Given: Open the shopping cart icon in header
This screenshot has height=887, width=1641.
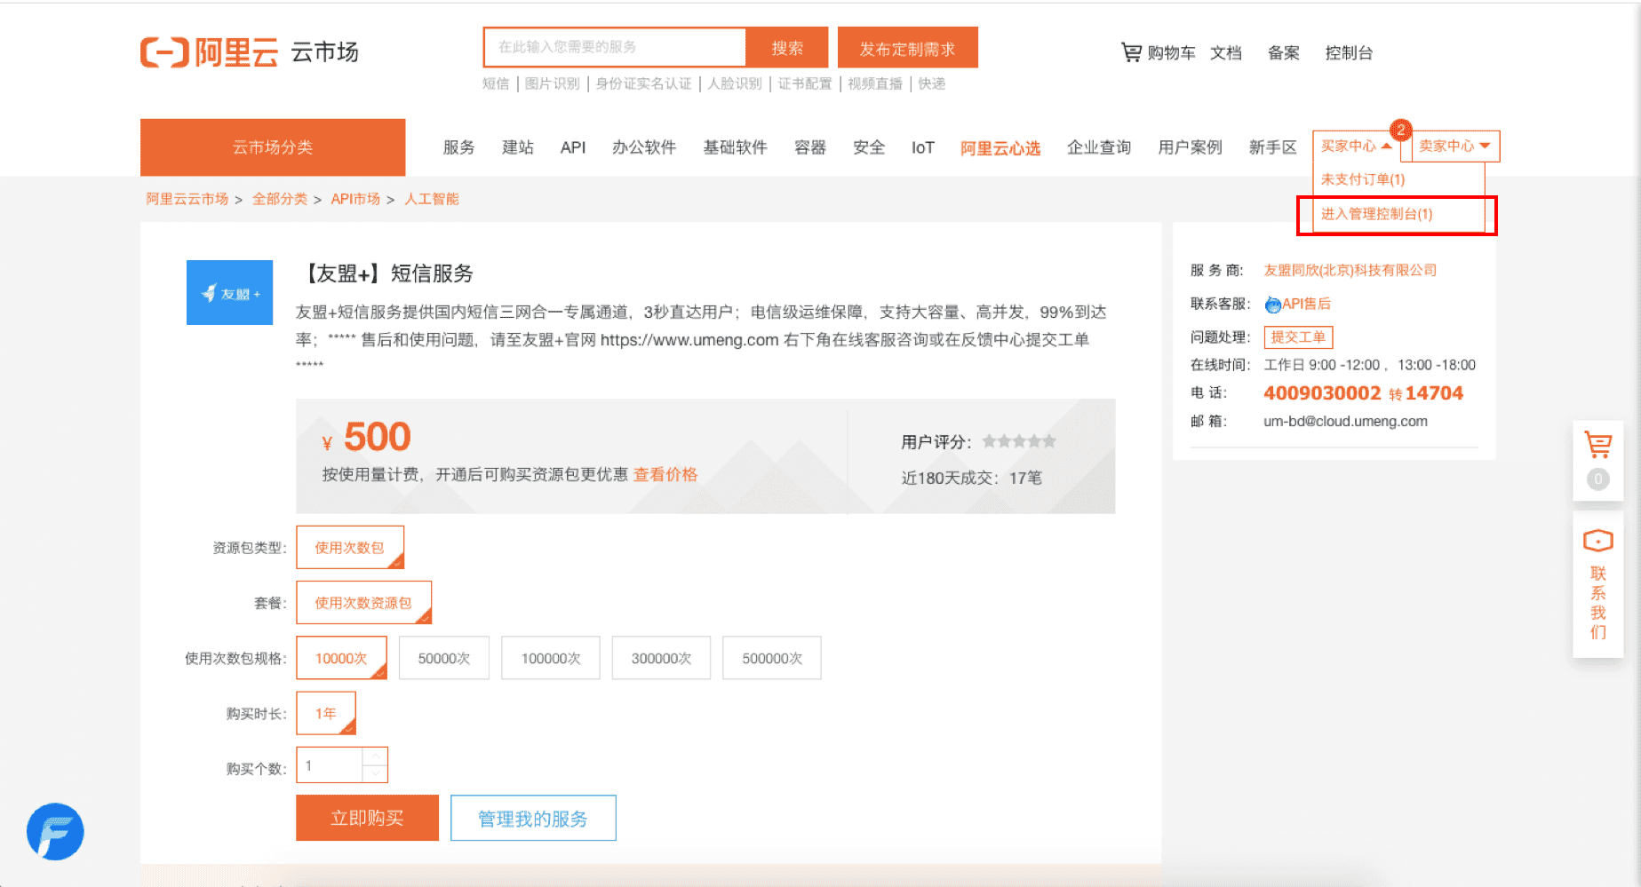Looking at the screenshot, I should pyautogui.click(x=1130, y=52).
